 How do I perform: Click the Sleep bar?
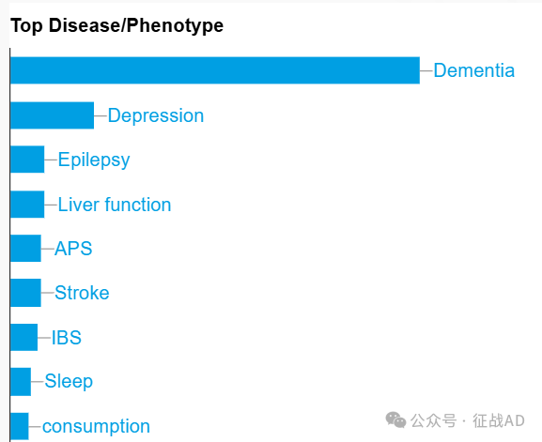point(21,382)
